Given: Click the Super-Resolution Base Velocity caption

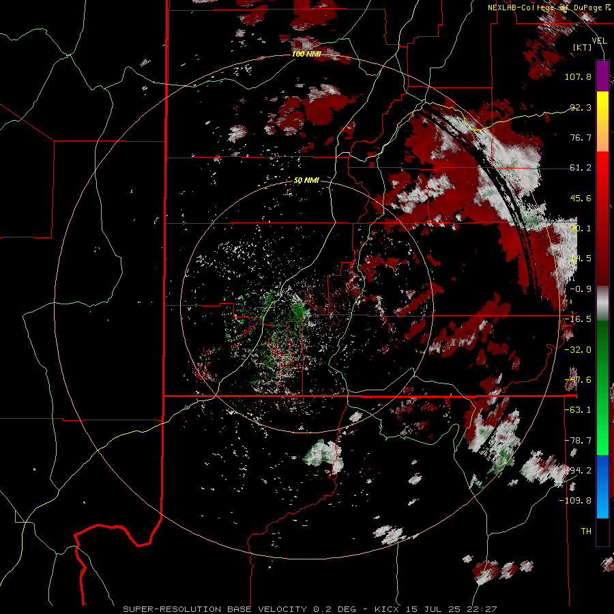Looking at the screenshot, I should [x=310, y=609].
